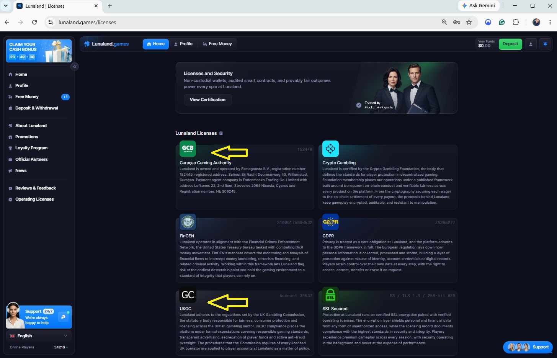
Task: Click the Your Funds $0.00 balance
Action: (x=486, y=44)
